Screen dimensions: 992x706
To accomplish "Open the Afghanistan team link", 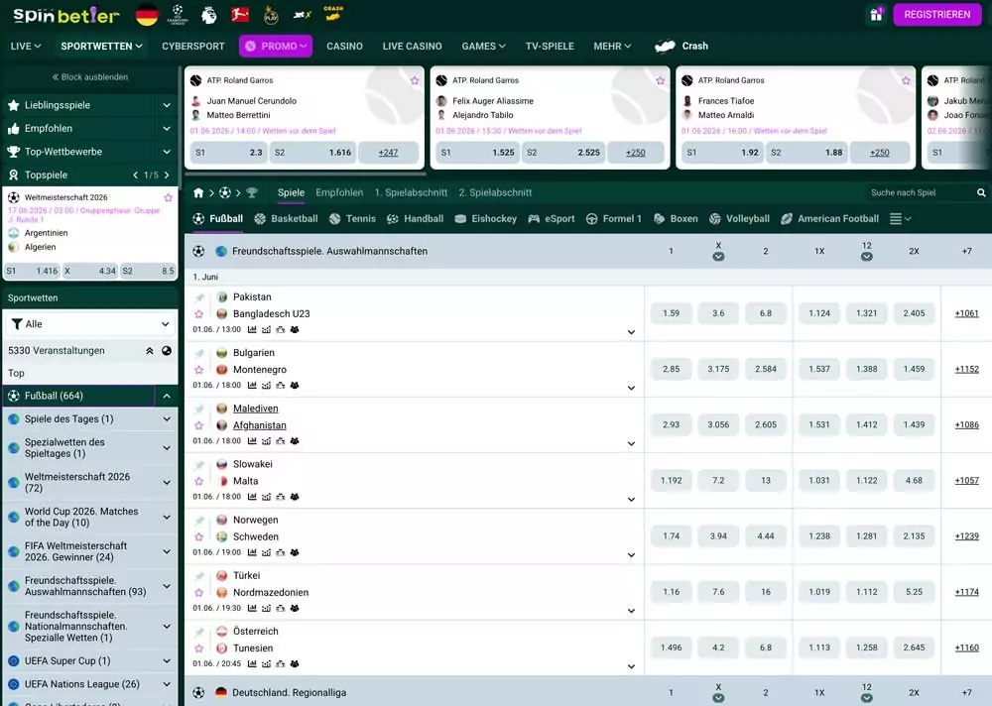I will point(259,425).
